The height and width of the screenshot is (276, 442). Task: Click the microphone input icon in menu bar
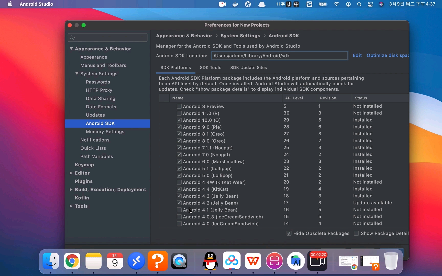pyautogui.click(x=288, y=4)
